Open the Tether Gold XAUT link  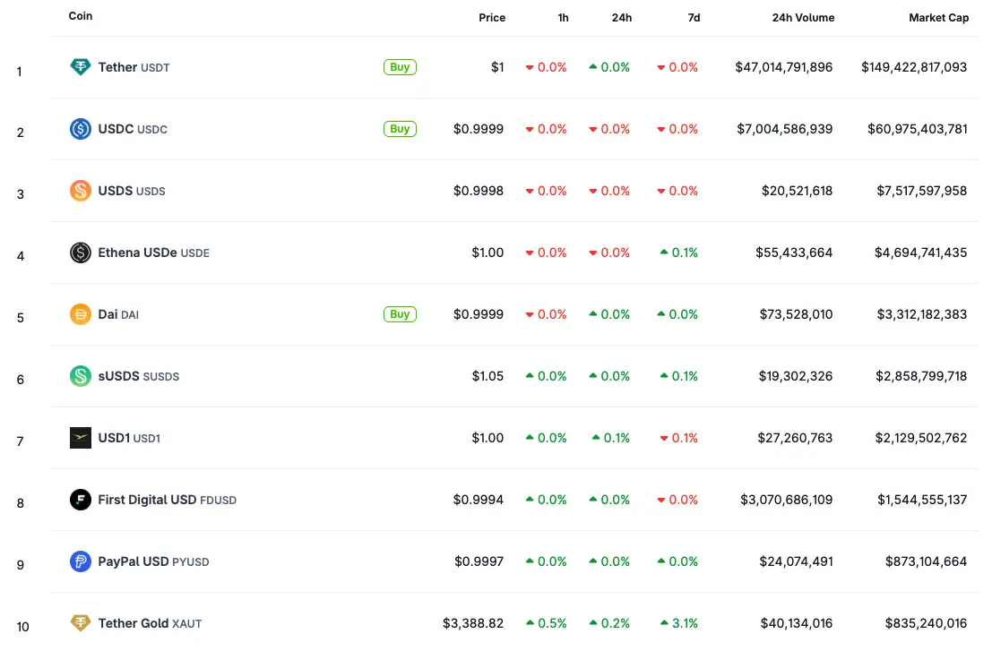click(x=150, y=623)
